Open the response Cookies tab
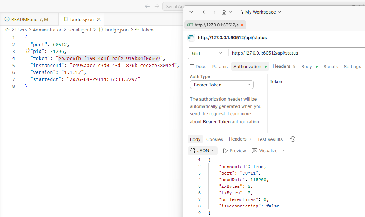Viewport: 365px width, 217px height. [215, 139]
